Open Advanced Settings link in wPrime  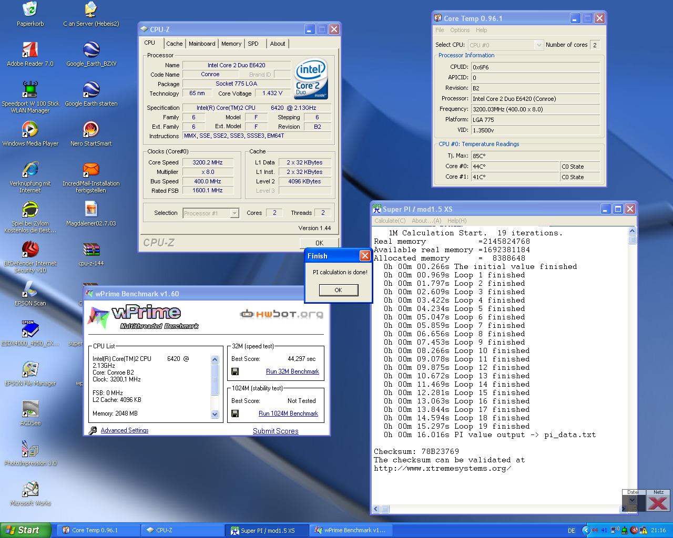pyautogui.click(x=125, y=430)
